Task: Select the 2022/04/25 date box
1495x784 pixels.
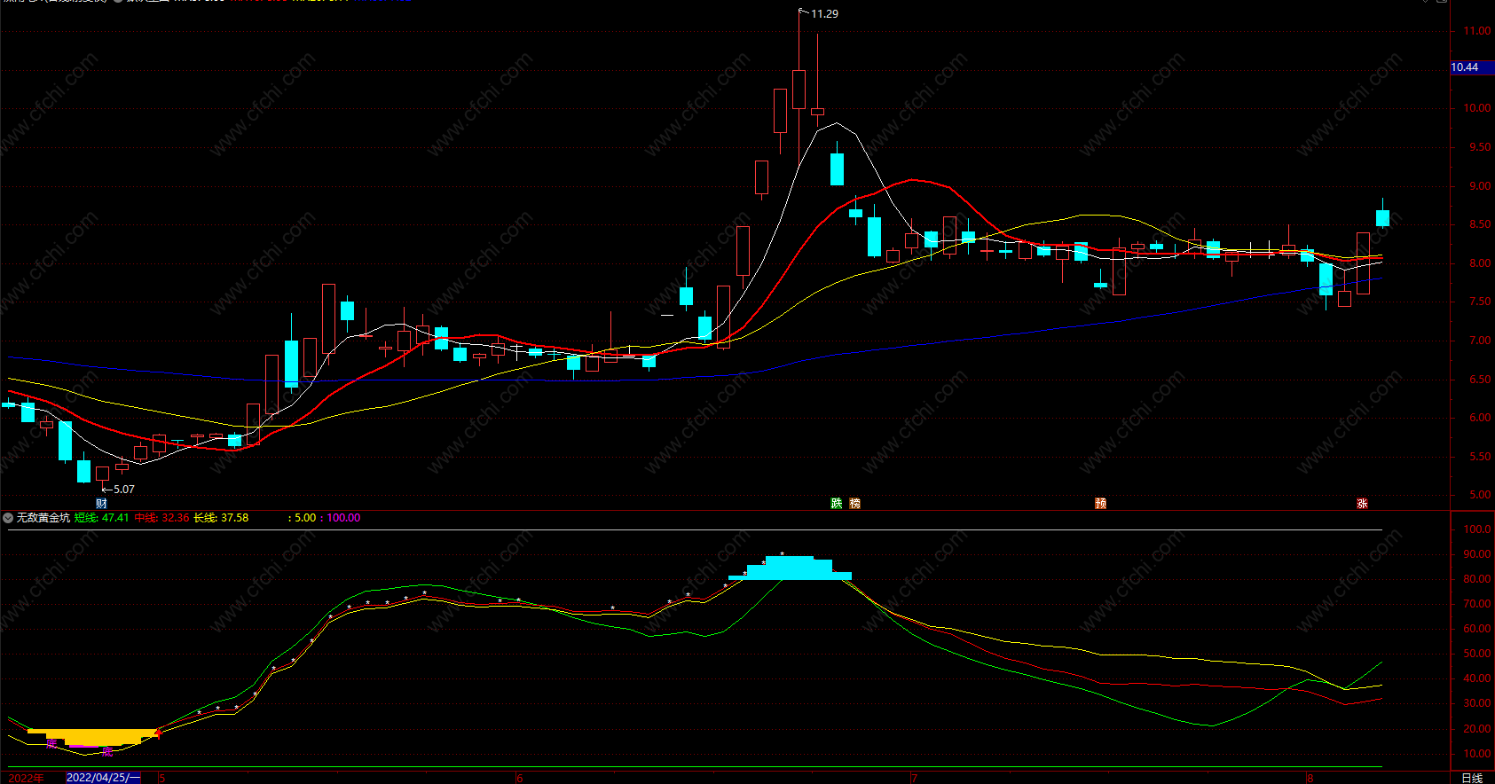Action: [103, 778]
